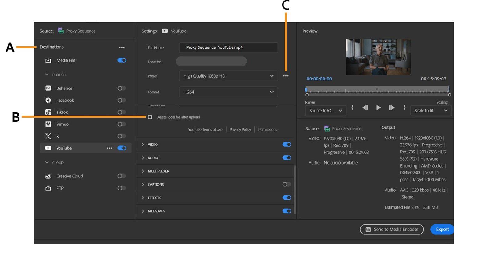The image size is (494, 261).
Task: Open Destinations panel more options (three dots)
Action: point(122,47)
